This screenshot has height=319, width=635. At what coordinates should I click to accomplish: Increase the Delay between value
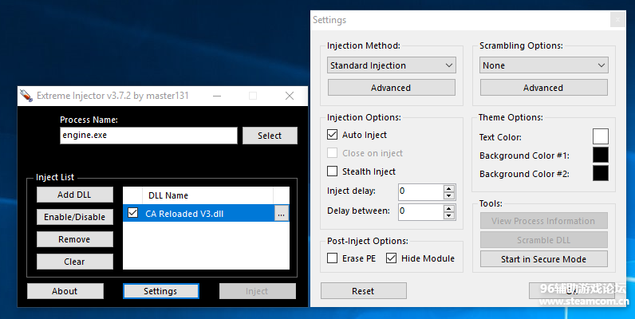pos(448,208)
